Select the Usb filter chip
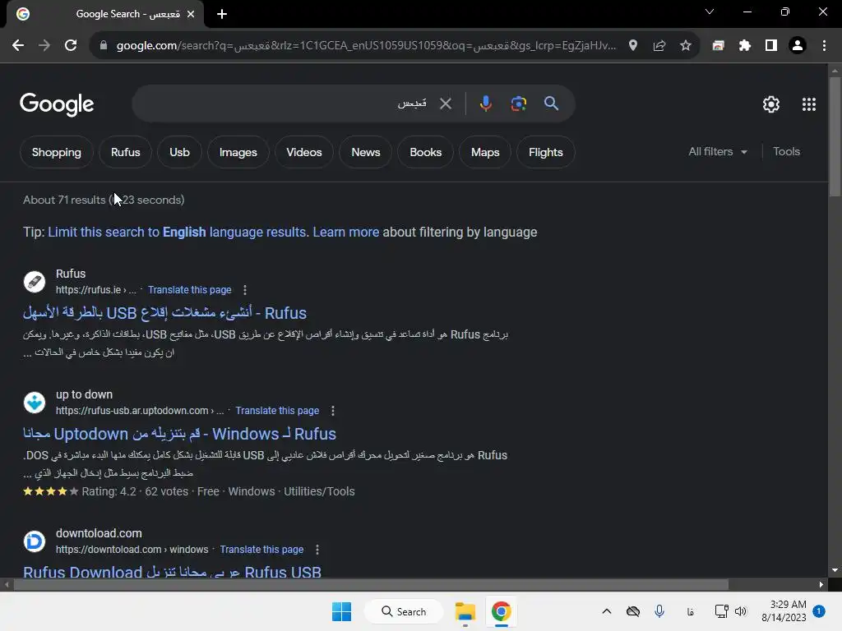The height and width of the screenshot is (631, 842). point(179,152)
